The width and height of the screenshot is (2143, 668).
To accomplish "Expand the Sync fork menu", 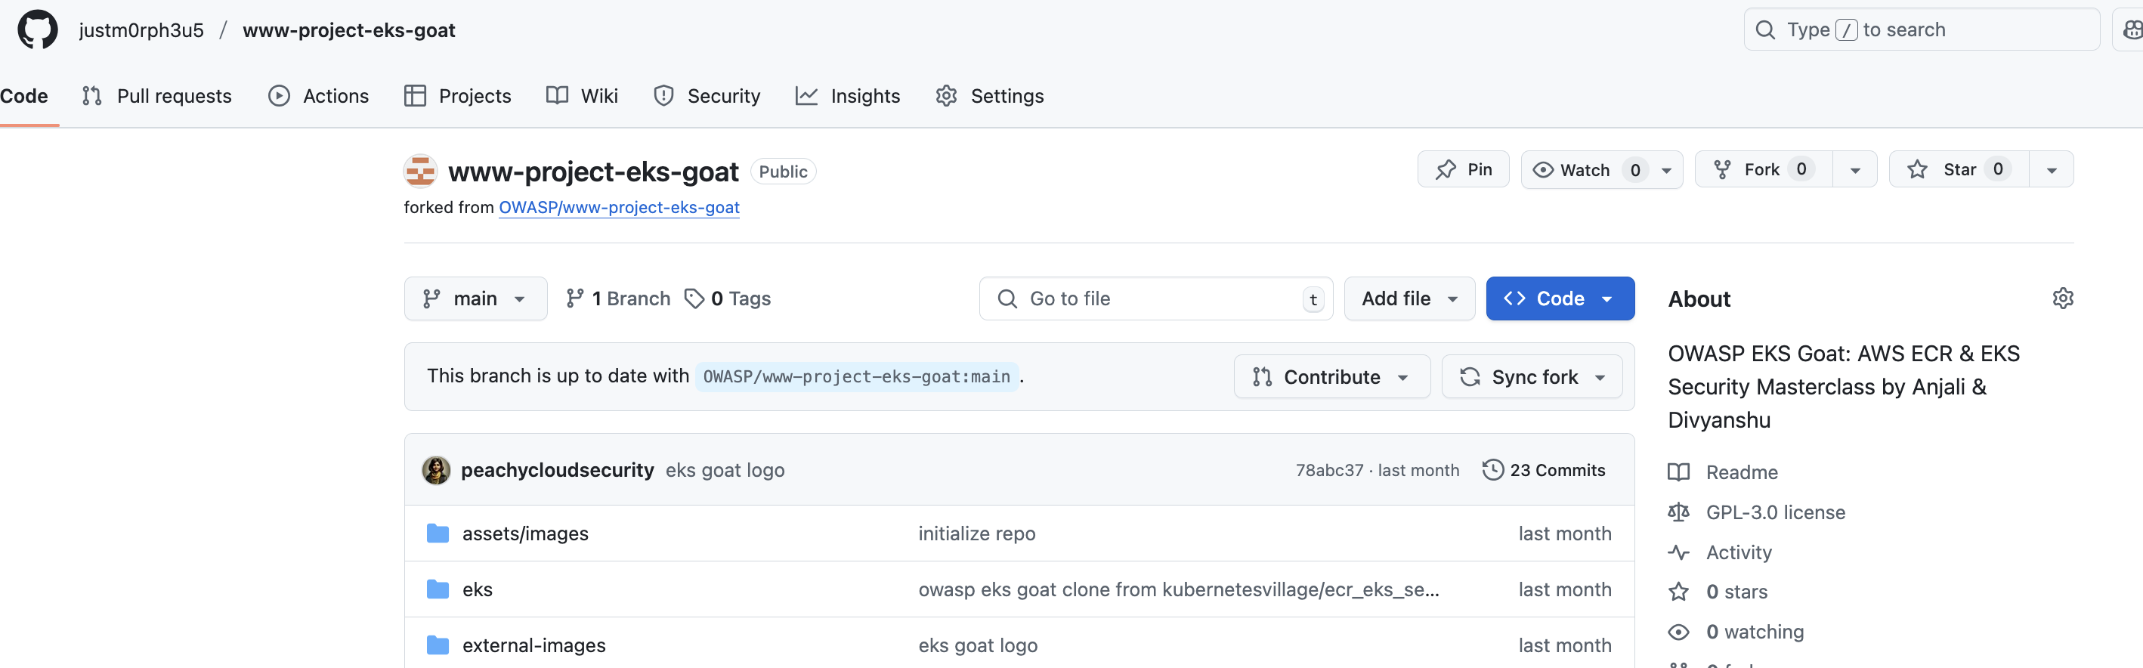I will coord(1532,377).
